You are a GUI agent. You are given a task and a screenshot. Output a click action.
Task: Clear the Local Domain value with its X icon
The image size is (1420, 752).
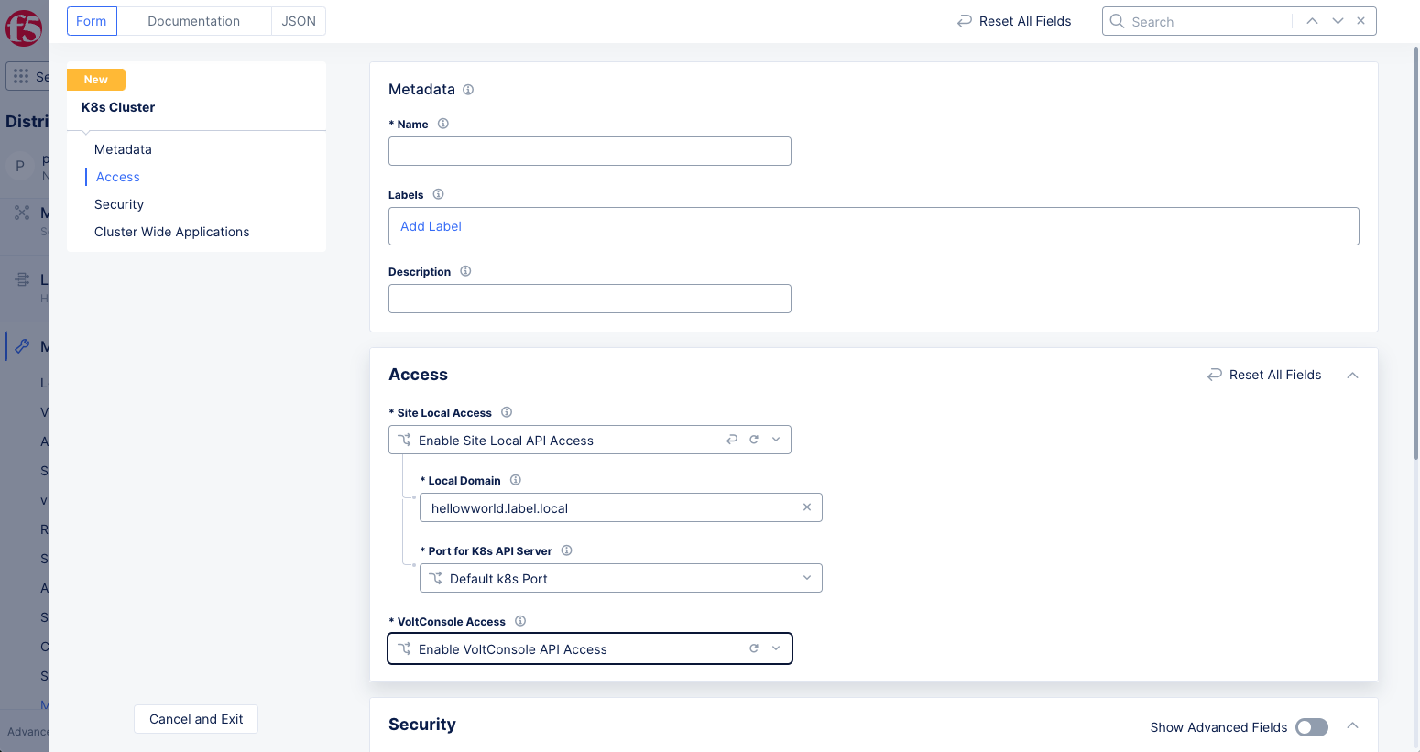(806, 507)
